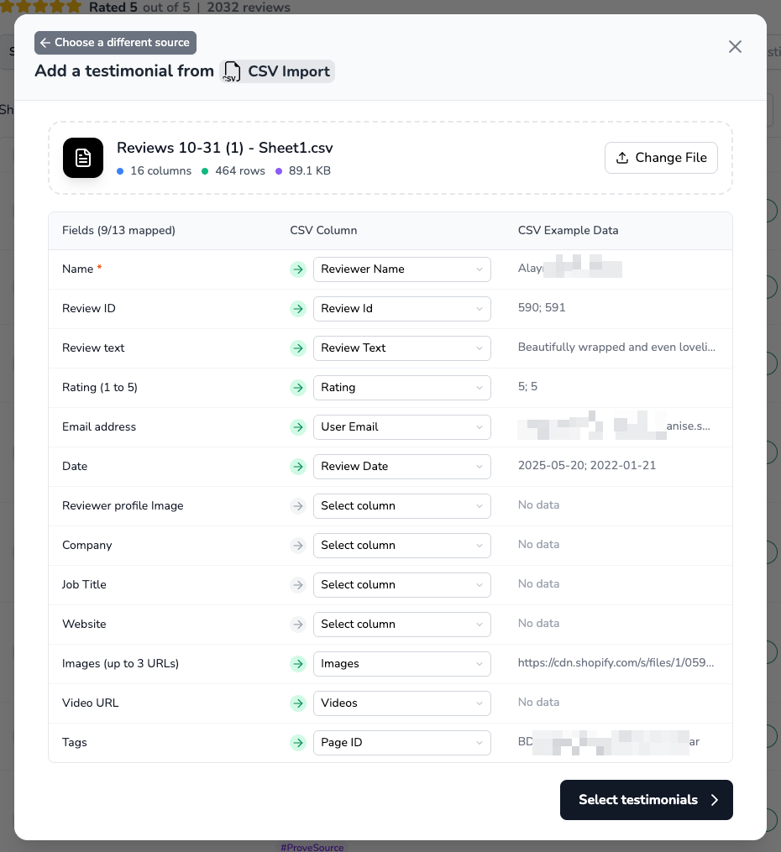781x852 pixels.
Task: Click the Change File button
Action: coord(661,157)
